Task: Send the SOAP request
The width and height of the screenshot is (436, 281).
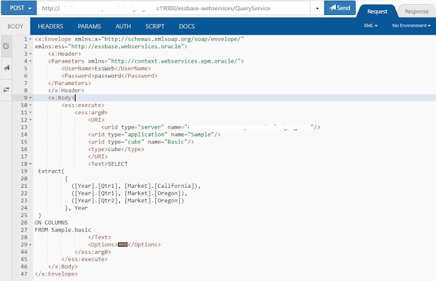Action: pyautogui.click(x=340, y=7)
